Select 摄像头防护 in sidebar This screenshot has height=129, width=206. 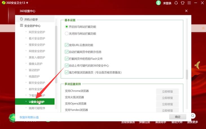coord(36,64)
